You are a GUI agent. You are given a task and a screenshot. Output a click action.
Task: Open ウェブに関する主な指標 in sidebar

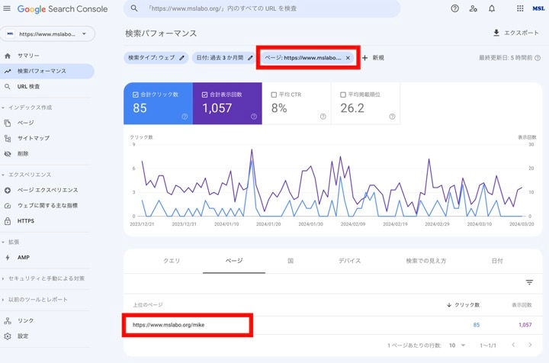click(47, 205)
